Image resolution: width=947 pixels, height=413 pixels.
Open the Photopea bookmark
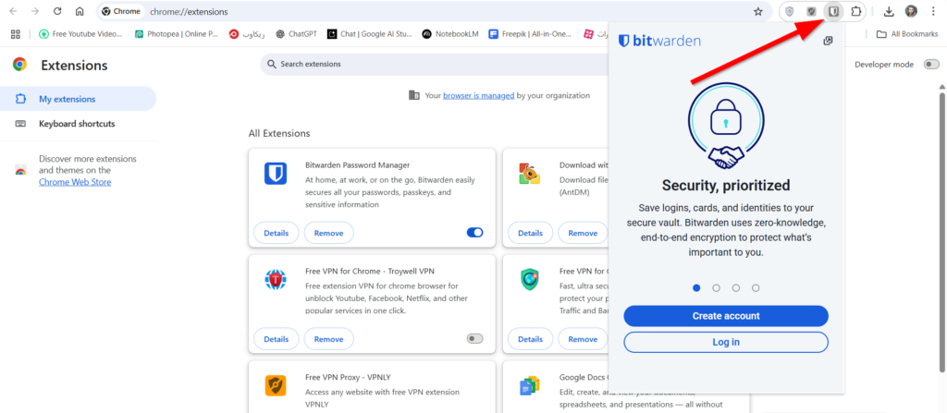pos(177,34)
